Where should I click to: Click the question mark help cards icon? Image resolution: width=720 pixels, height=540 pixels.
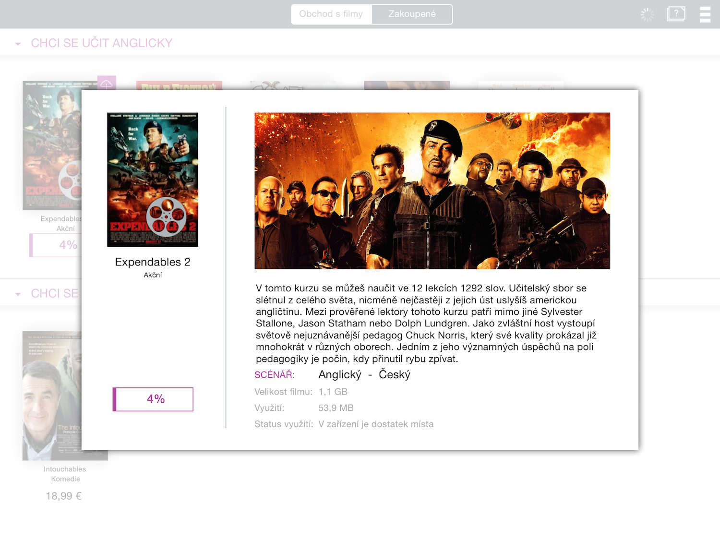click(x=676, y=14)
